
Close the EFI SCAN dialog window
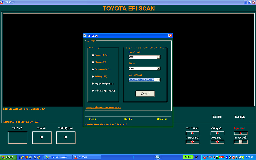170,36
